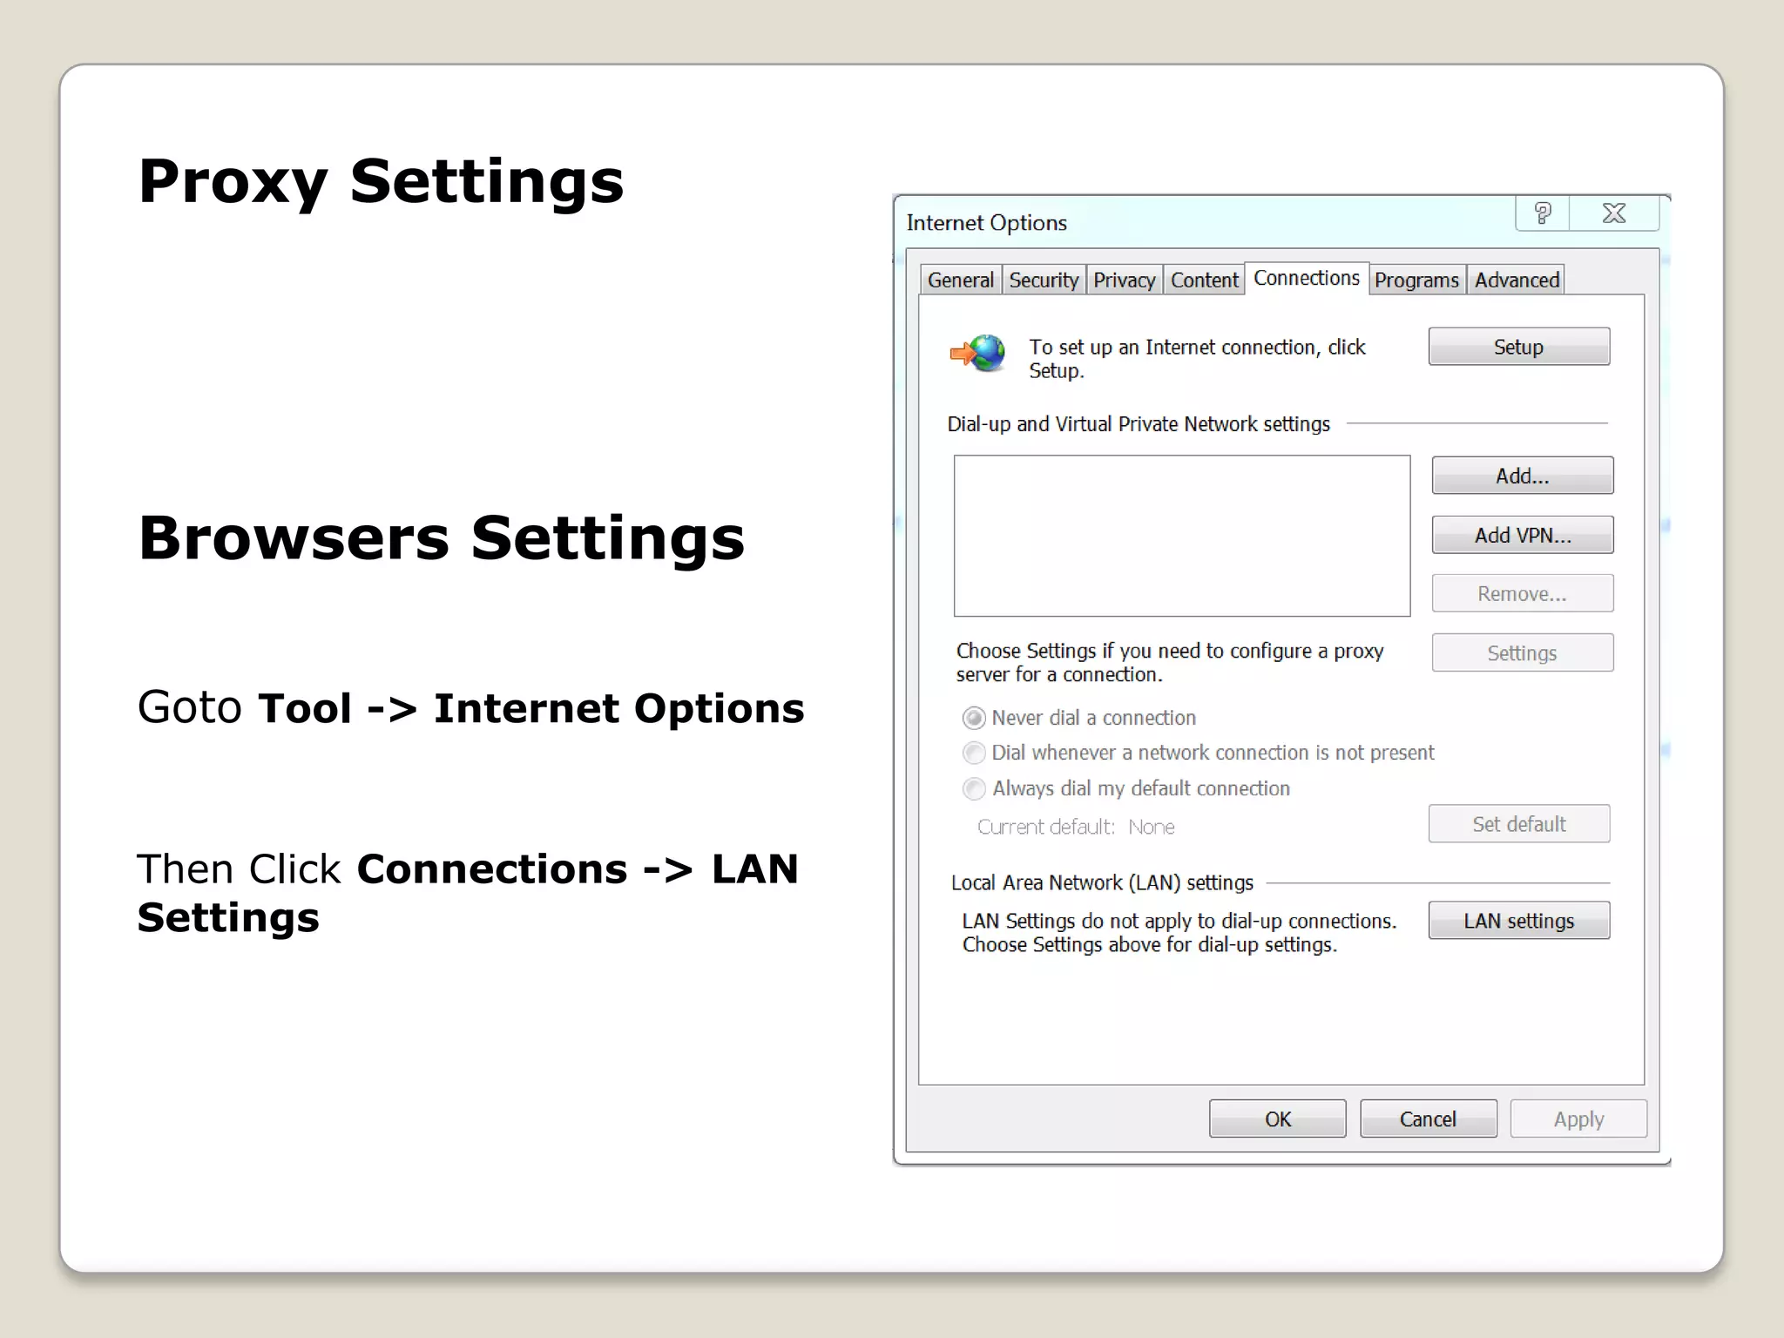Click the Internet Options title text

(986, 223)
